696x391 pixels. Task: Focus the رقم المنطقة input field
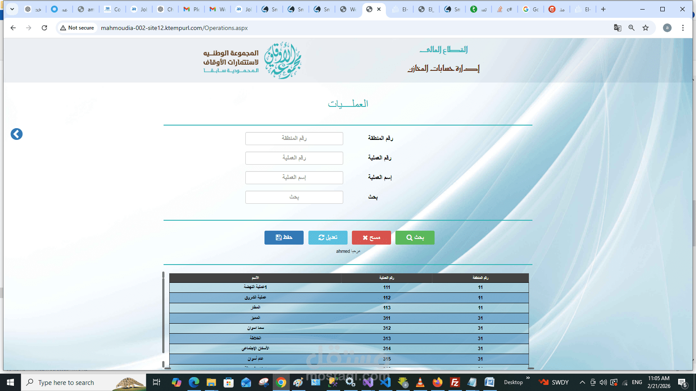[294, 139]
